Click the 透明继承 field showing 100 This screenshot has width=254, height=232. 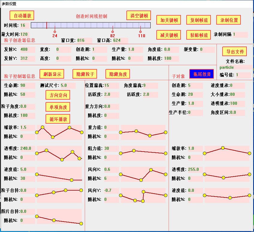(x=238, y=104)
